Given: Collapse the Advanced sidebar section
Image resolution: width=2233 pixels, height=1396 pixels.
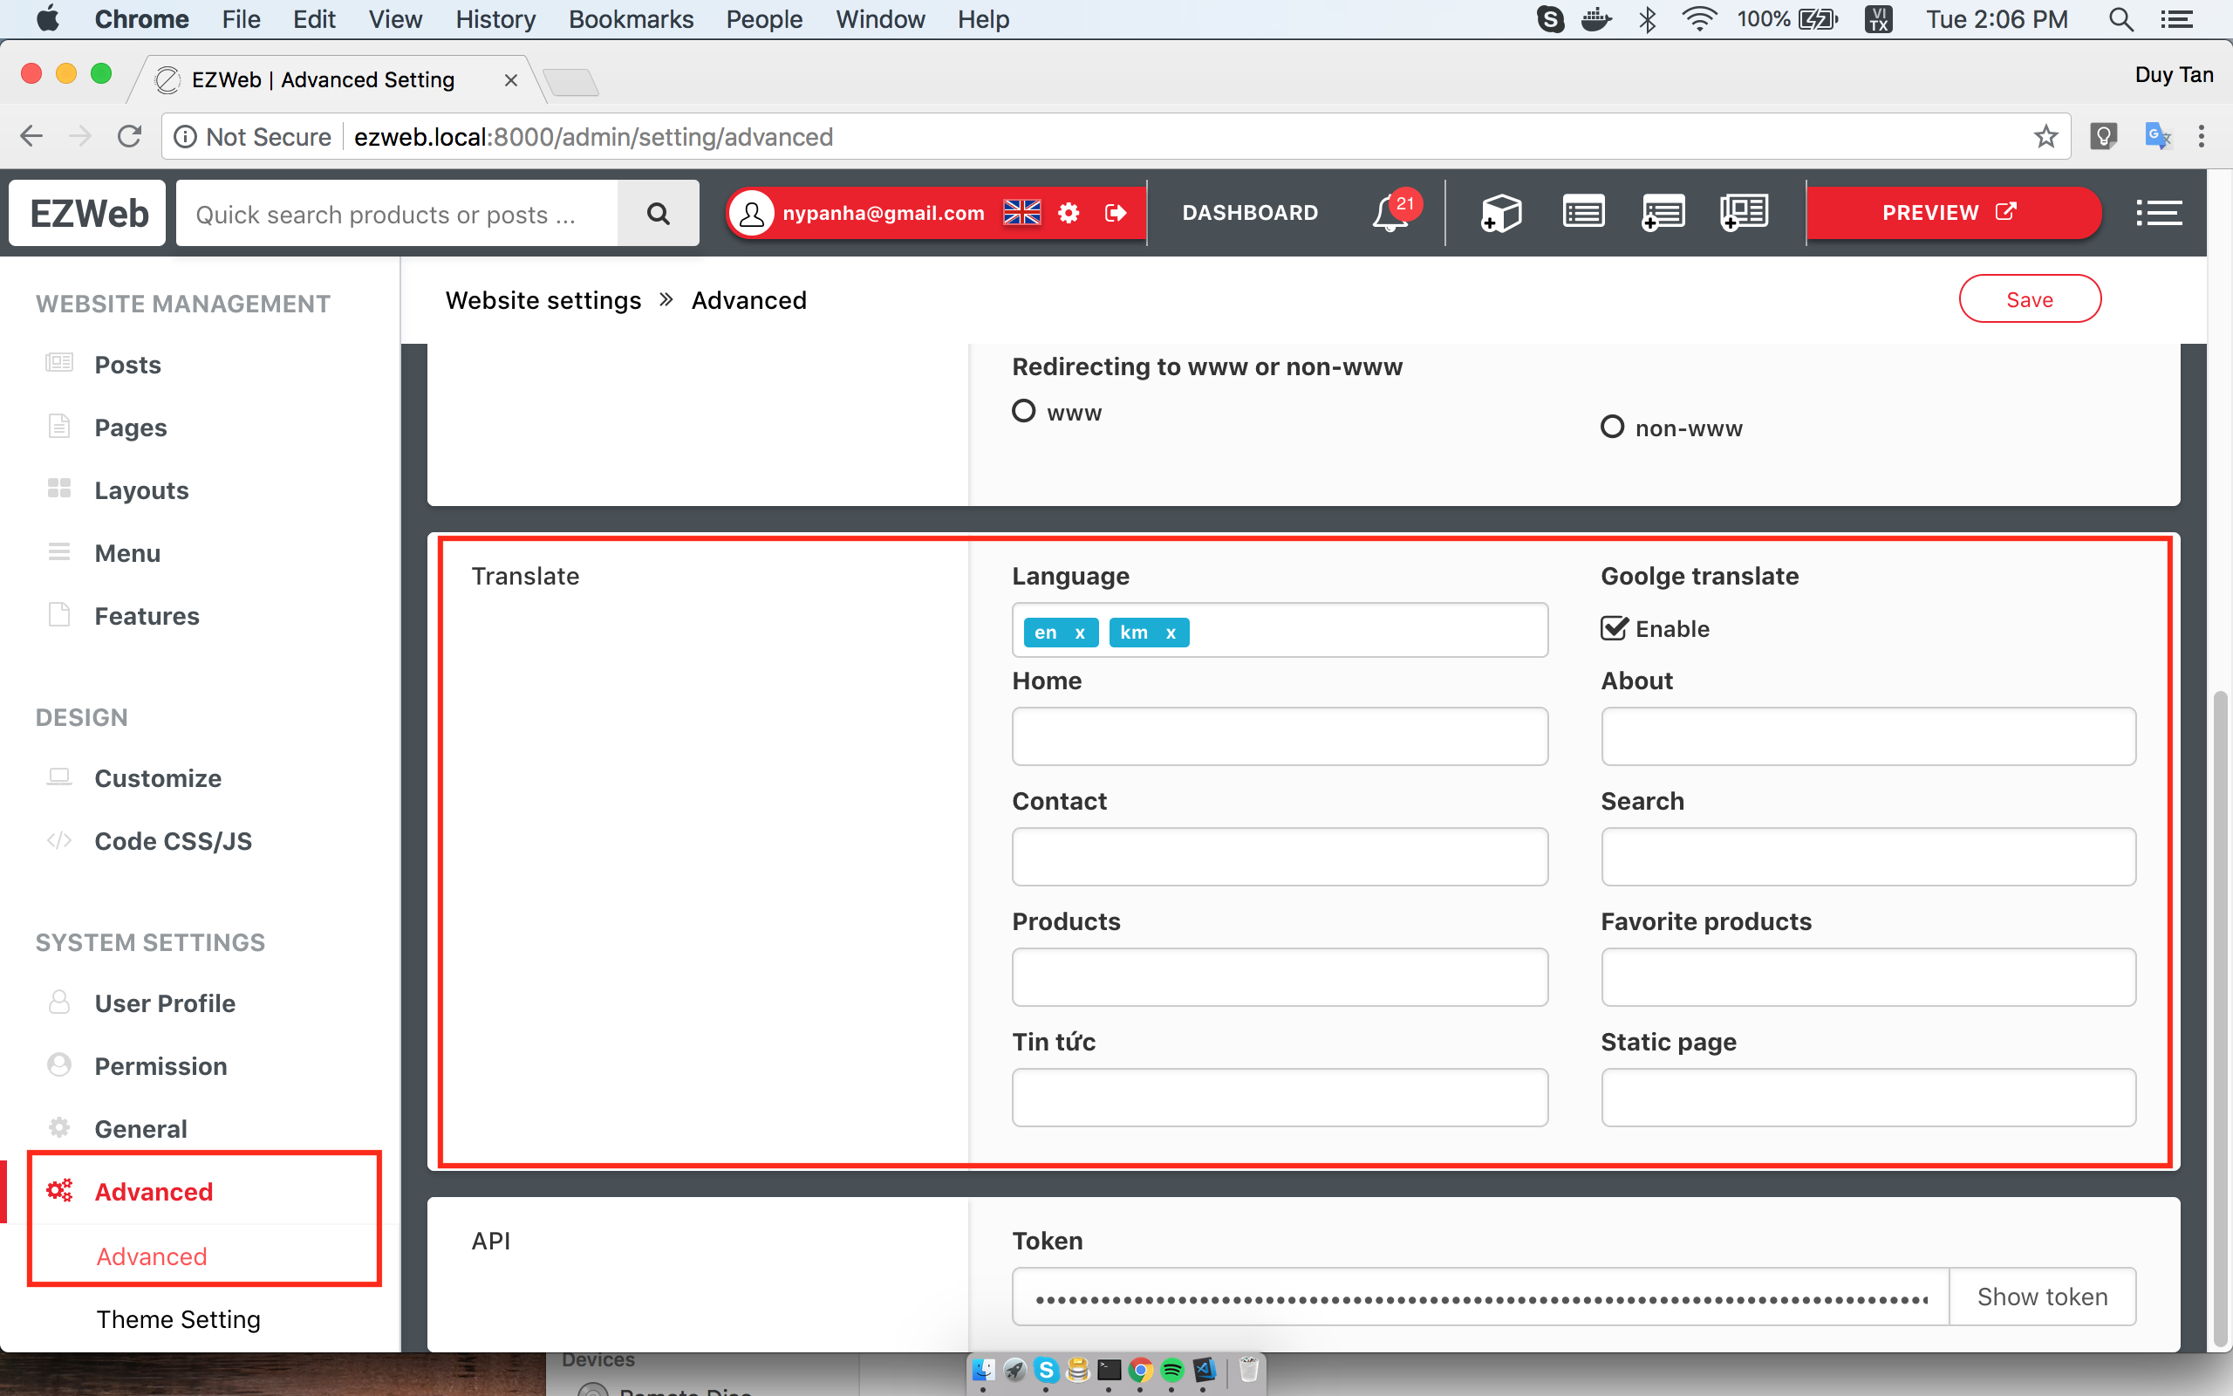Looking at the screenshot, I should [154, 1191].
